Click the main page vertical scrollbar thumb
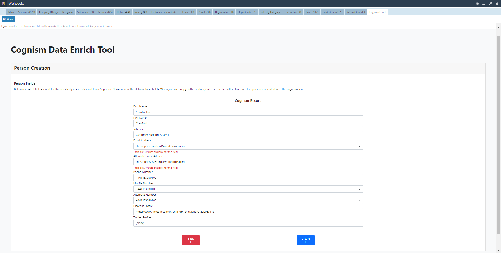The width and height of the screenshot is (501, 253). click(499, 135)
